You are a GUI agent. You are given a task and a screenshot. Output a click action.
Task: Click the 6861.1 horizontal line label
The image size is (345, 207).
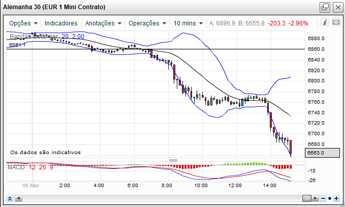17,45
